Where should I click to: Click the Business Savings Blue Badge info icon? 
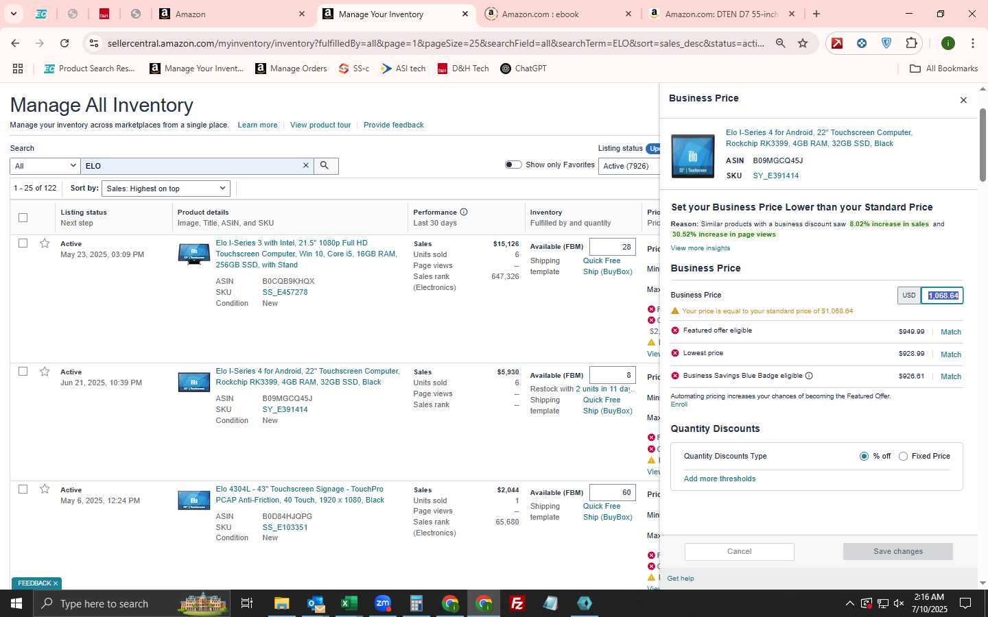[x=809, y=376]
